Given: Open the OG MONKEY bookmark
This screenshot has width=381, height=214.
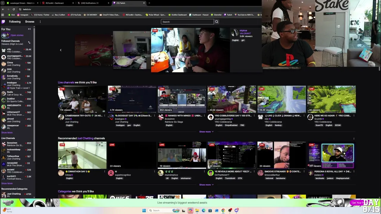Looking at the screenshot, I should pyautogui.click(x=90, y=15).
